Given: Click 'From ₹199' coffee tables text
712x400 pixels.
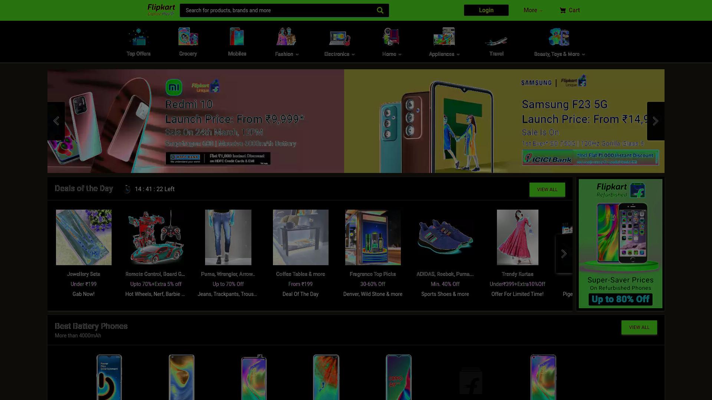Looking at the screenshot, I should (x=300, y=284).
